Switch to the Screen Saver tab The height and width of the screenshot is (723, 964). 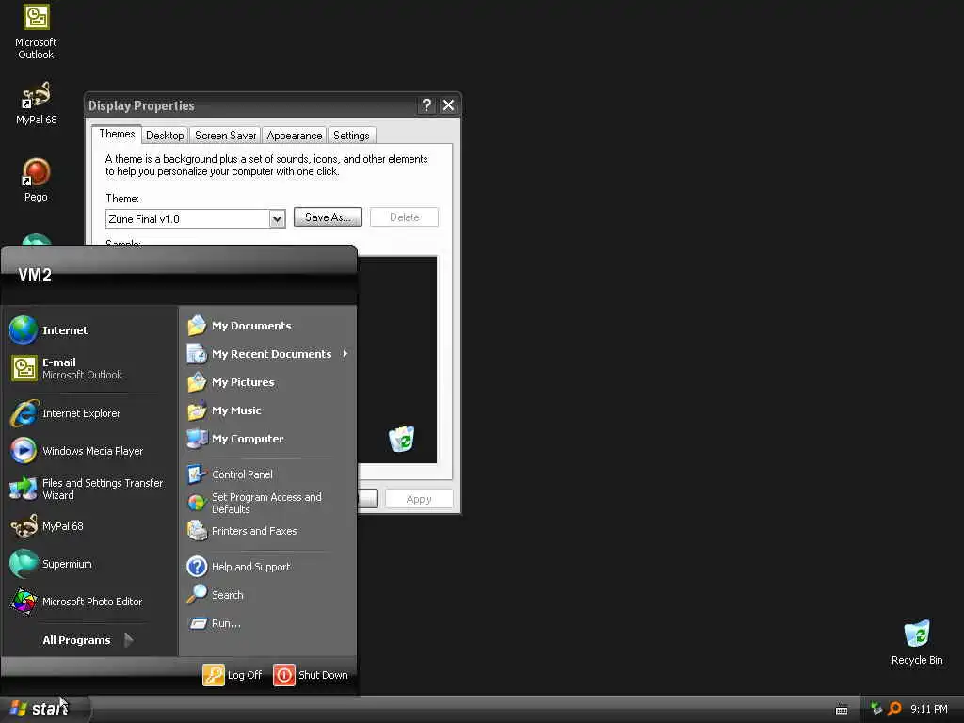click(225, 136)
